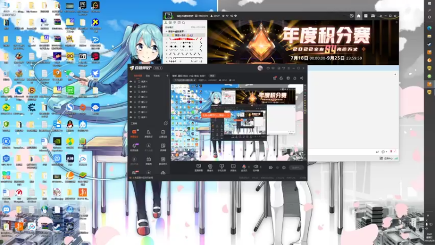Open the QQ penguin desktop icon
435x245 pixels.
70,126
